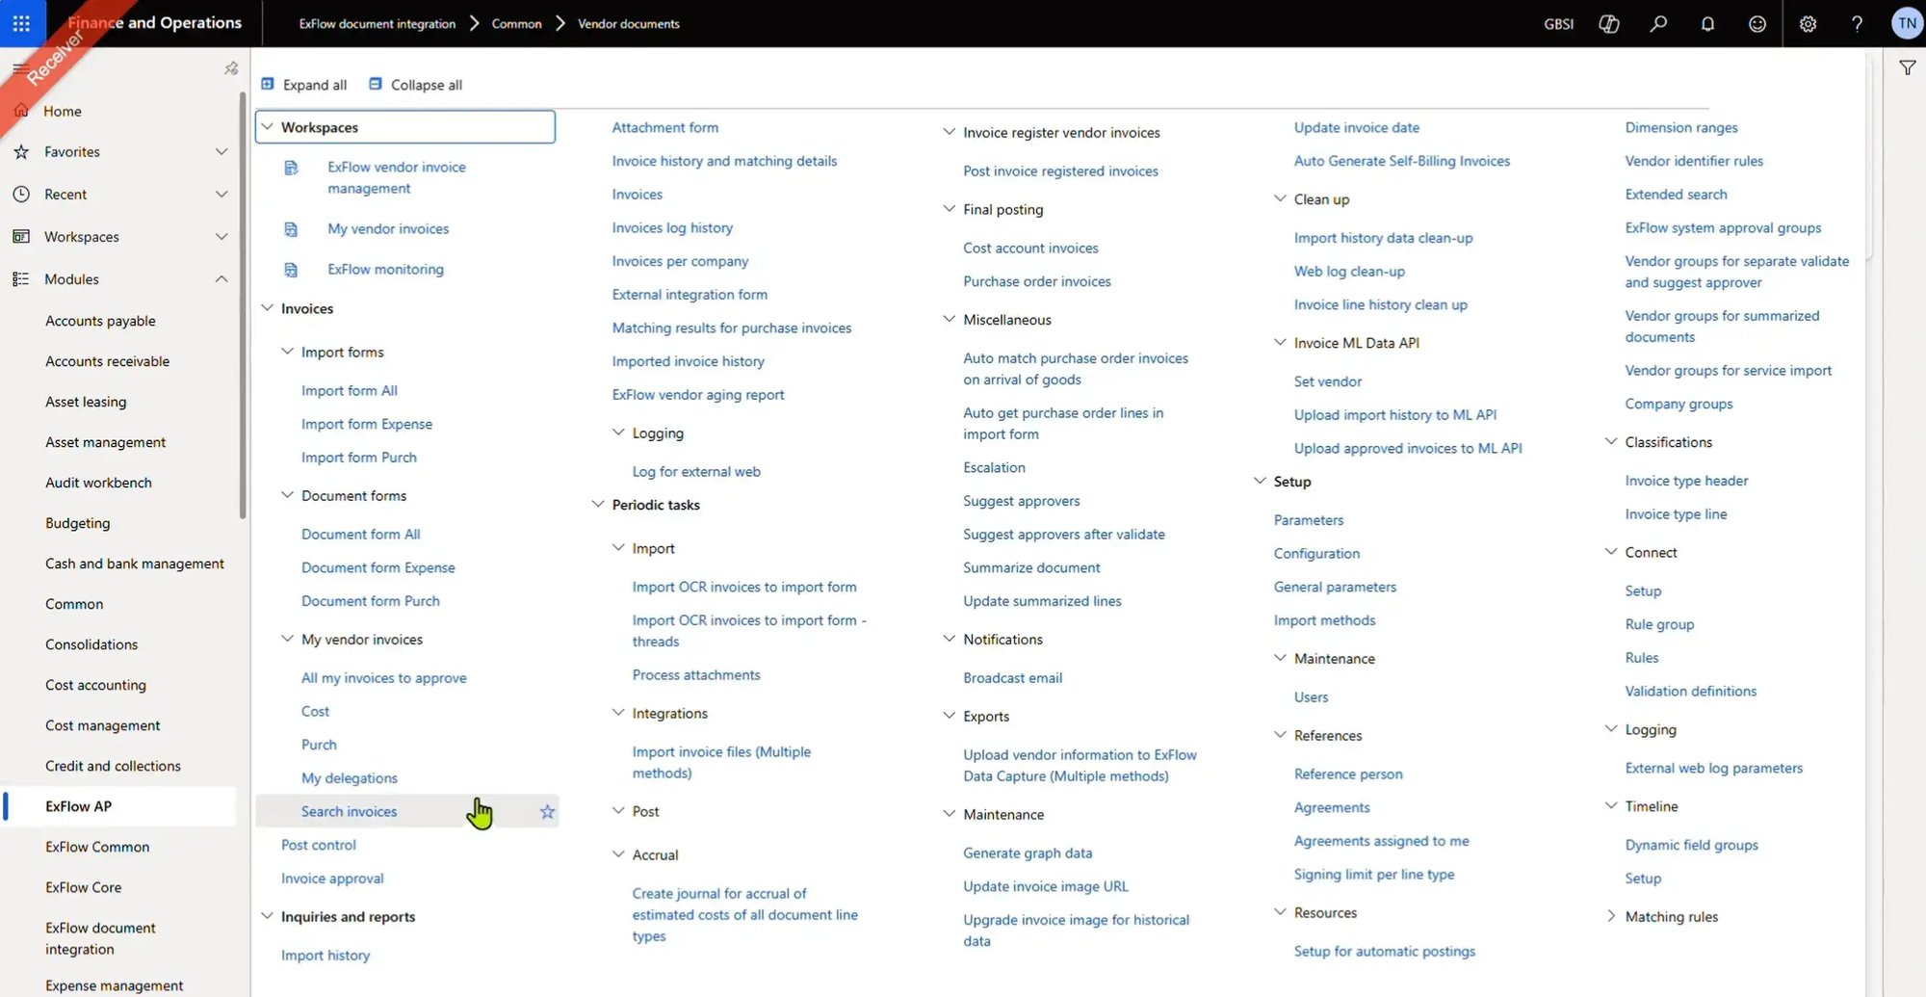Image resolution: width=1926 pixels, height=997 pixels.
Task: Expand the sidebar Workspaces chevron
Action: pyautogui.click(x=221, y=236)
